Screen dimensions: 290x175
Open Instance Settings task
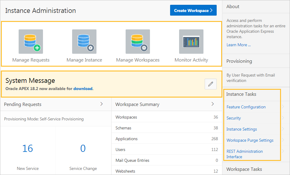coord(242,129)
